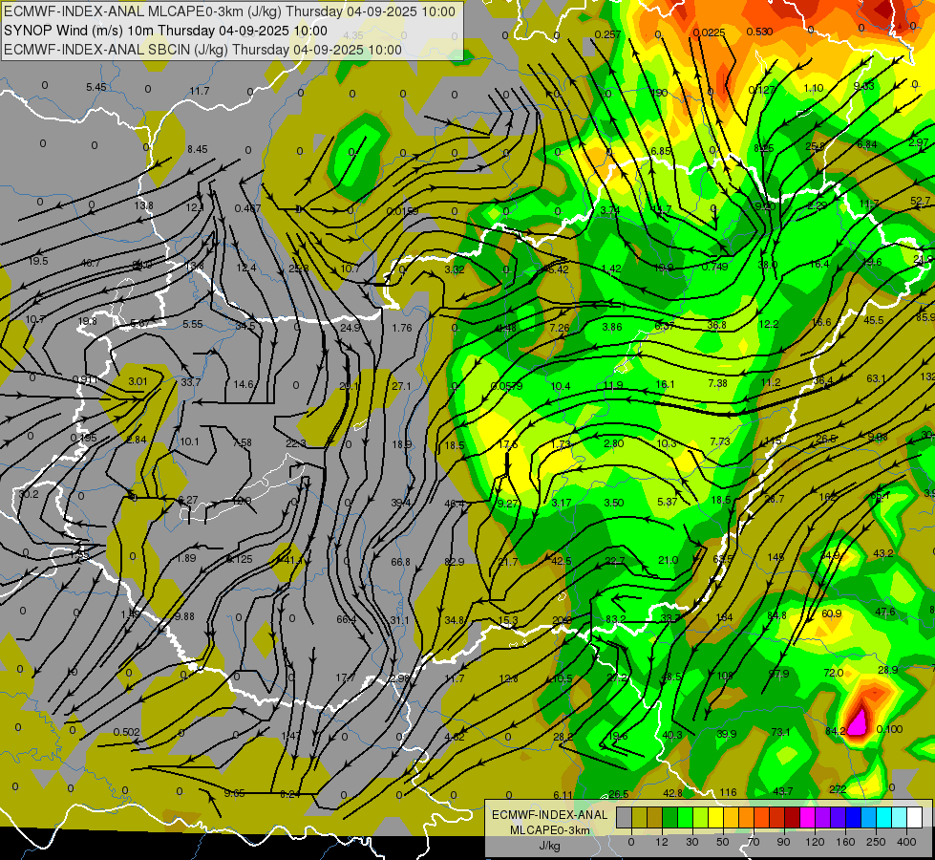Click the map value '66.8'

click(401, 562)
